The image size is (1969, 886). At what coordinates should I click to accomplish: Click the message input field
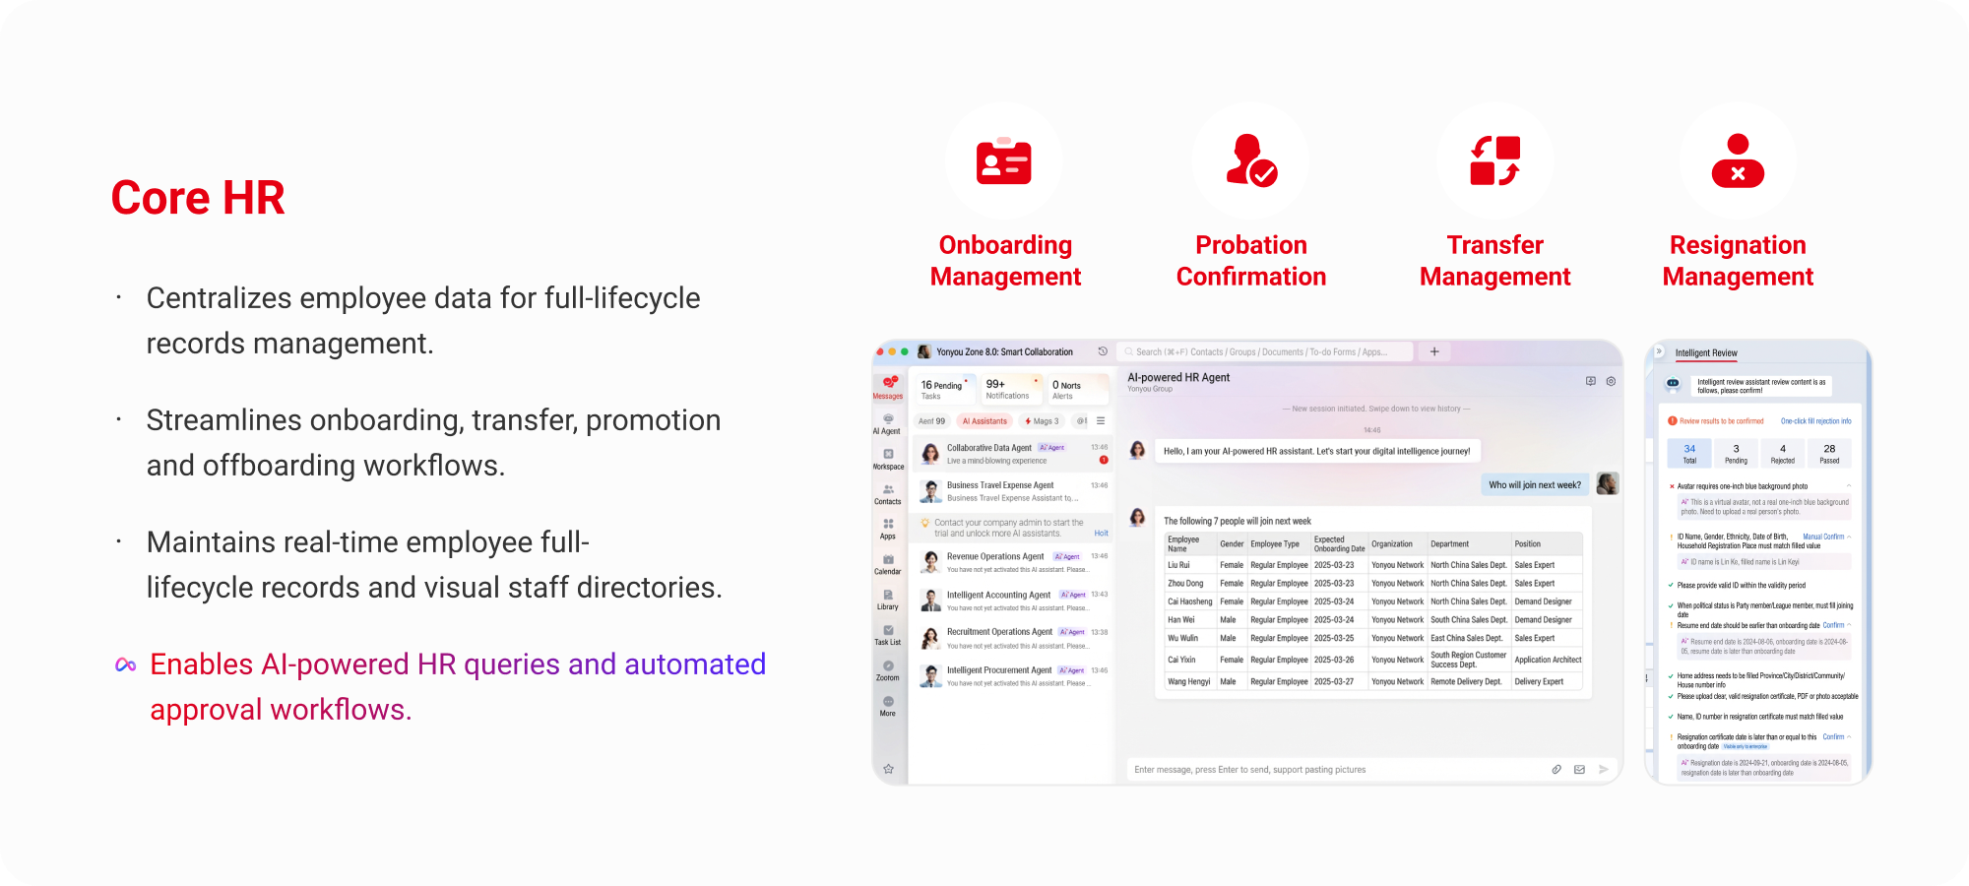click(1329, 770)
